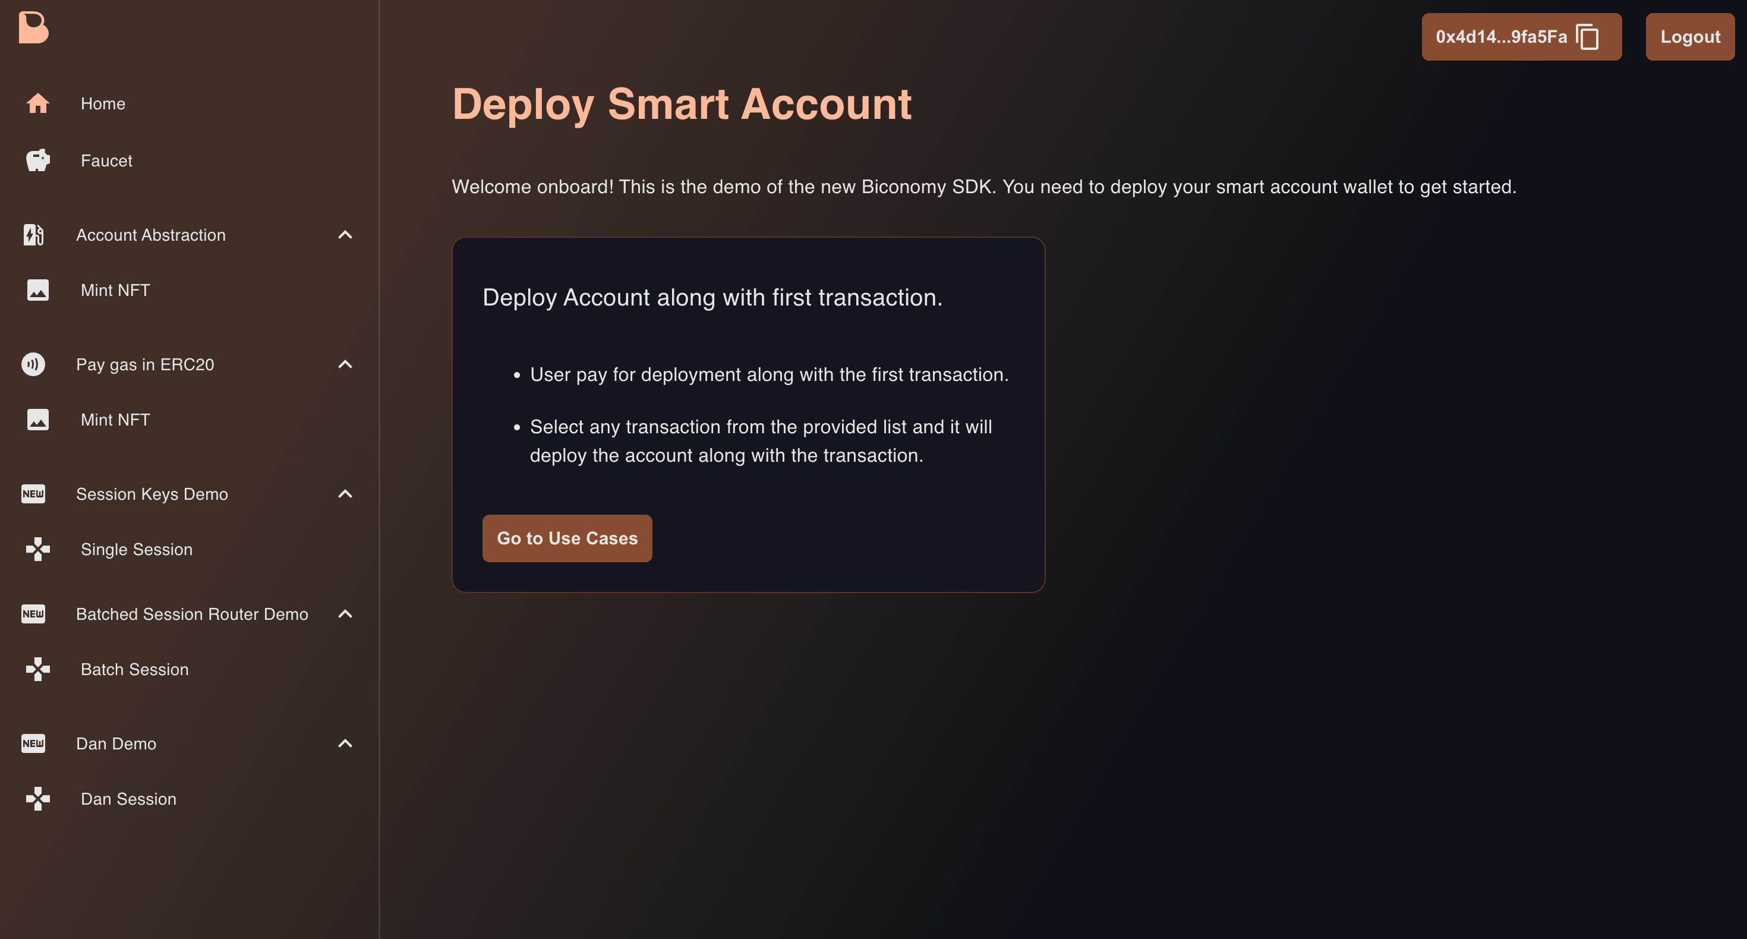Click the Deploy Smart Account heading
The image size is (1747, 939).
coord(682,105)
